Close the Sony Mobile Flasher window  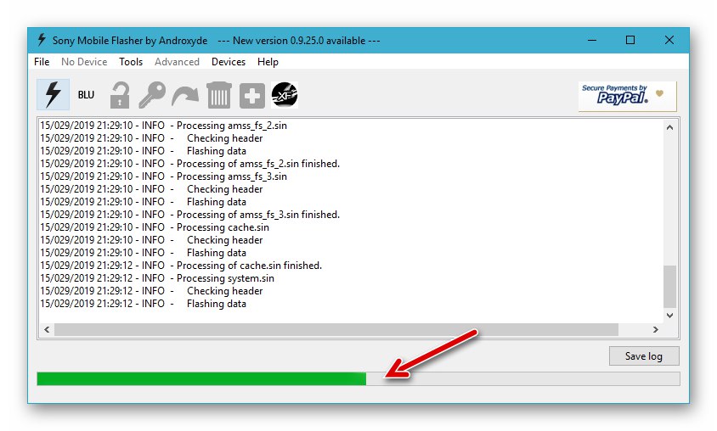tap(669, 40)
